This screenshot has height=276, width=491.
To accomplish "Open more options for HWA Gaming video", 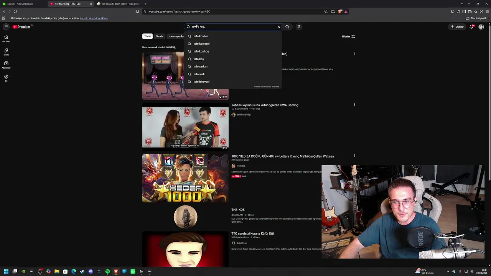I will coord(354,104).
